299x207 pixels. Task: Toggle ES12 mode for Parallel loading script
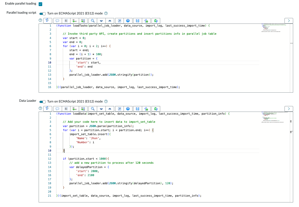click(42, 14)
